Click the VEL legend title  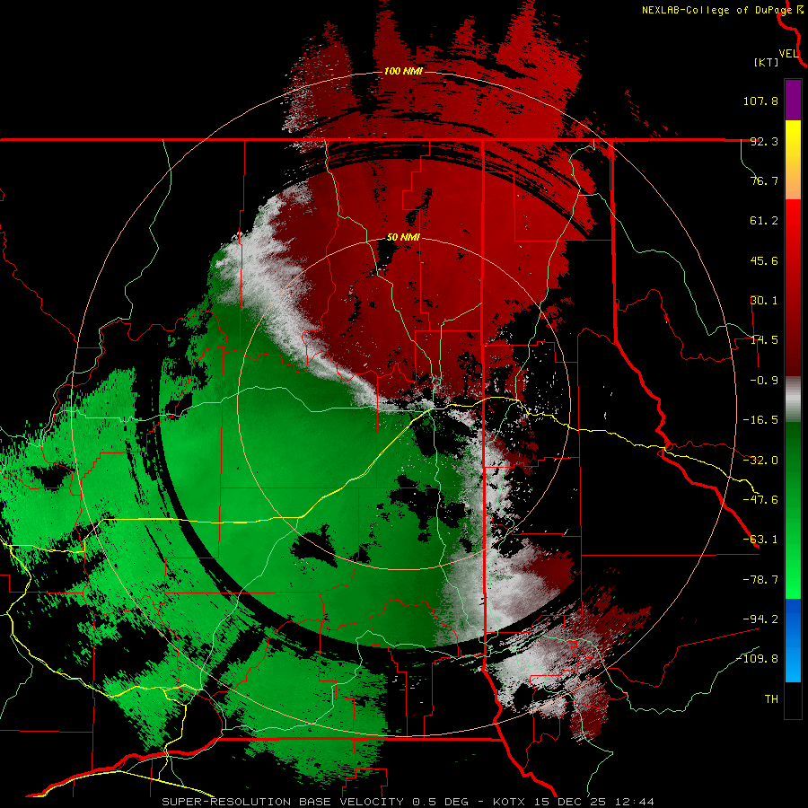click(789, 54)
